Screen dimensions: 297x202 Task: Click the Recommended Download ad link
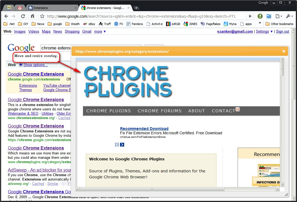(x=144, y=129)
